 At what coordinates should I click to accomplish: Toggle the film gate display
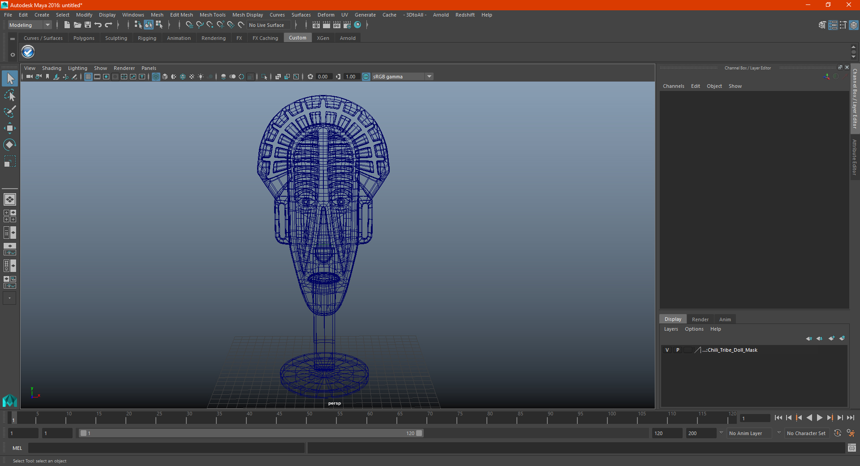click(97, 77)
